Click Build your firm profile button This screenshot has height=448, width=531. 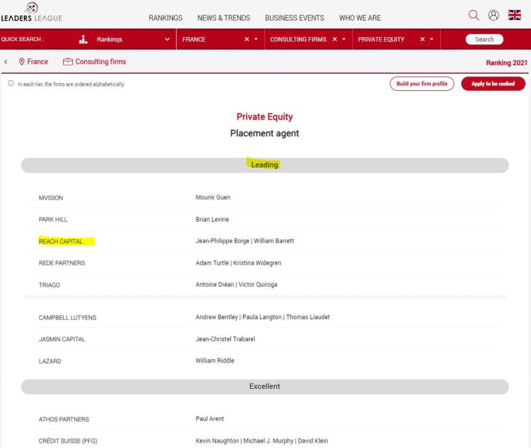point(421,84)
